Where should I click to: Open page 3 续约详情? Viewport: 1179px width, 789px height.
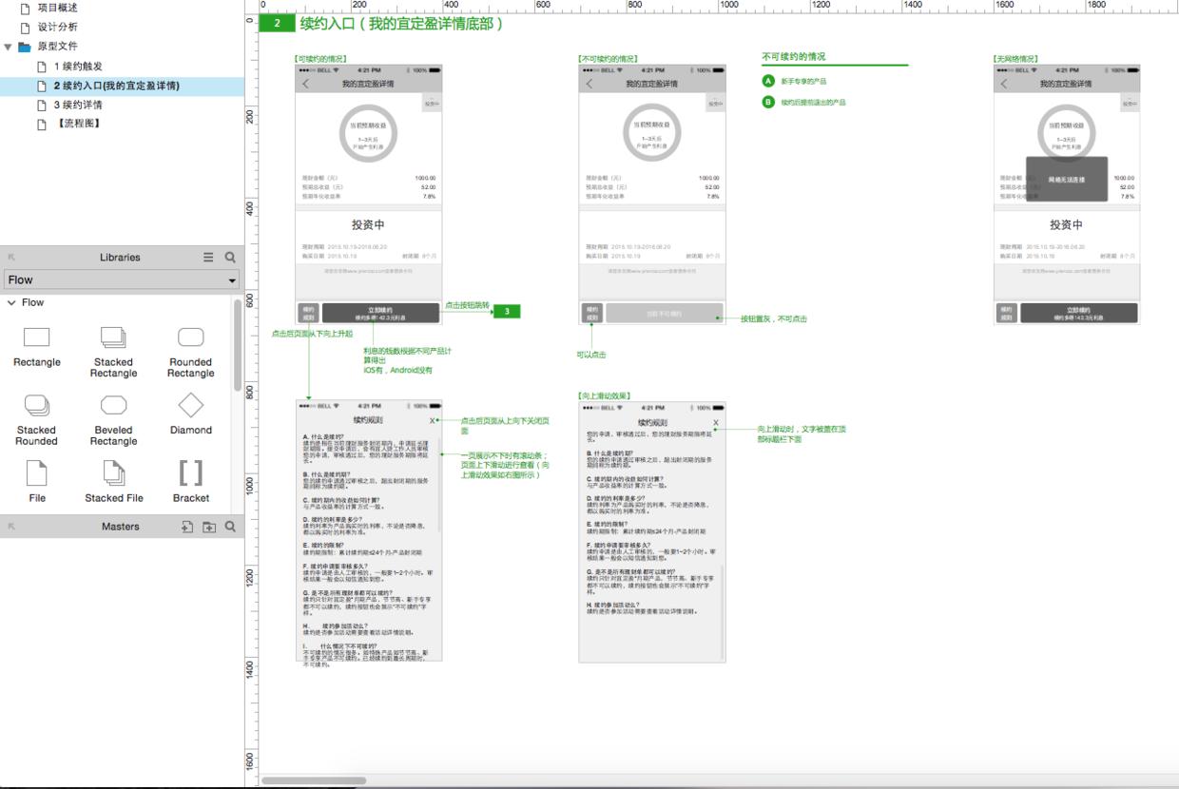[78, 105]
